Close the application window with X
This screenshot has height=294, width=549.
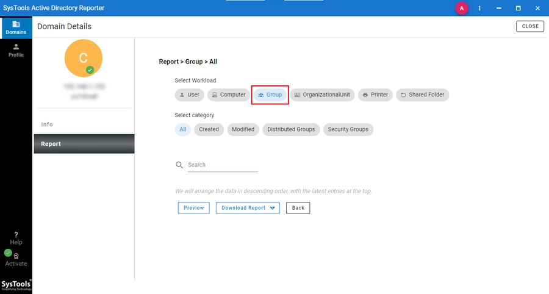pos(537,8)
